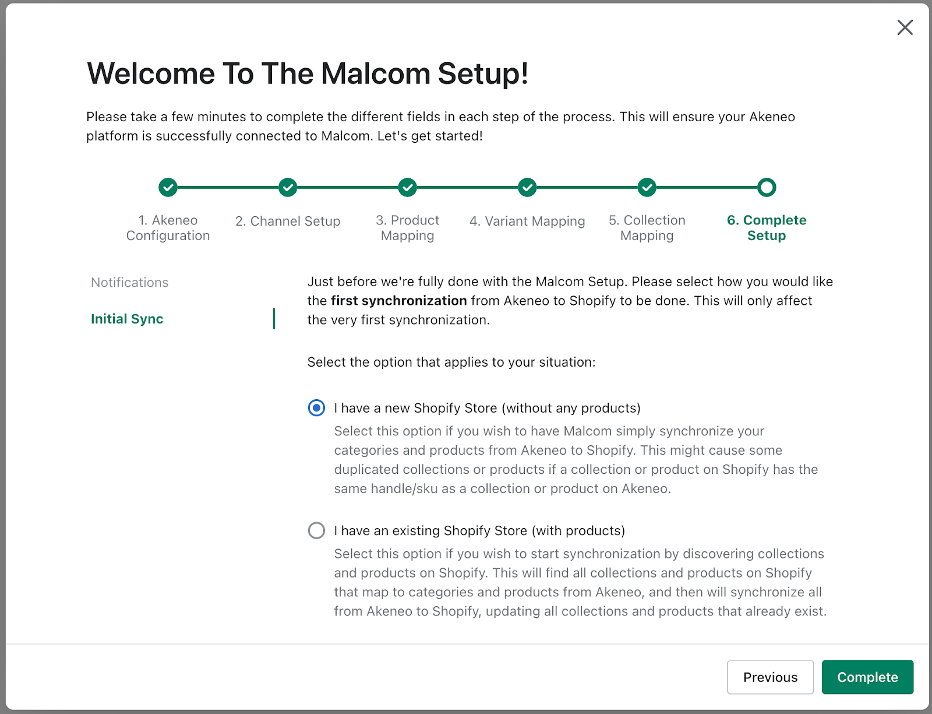
Task: Select the unfilled radio button for existing store
Action: (316, 530)
